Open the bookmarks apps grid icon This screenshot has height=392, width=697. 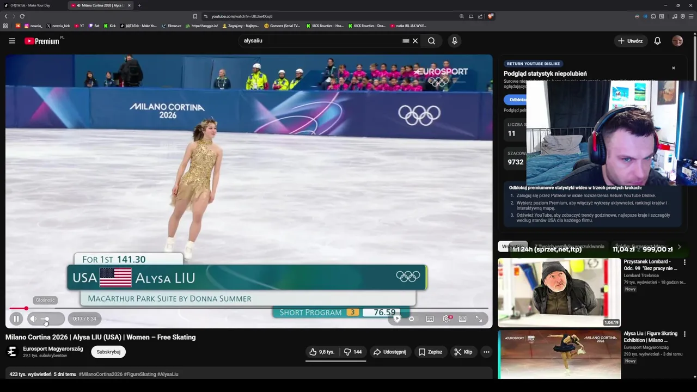point(5,26)
